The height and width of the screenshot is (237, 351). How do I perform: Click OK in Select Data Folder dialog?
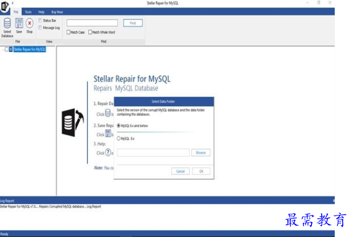pos(201,172)
